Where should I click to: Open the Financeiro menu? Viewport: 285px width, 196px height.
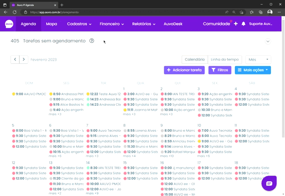click(x=111, y=24)
